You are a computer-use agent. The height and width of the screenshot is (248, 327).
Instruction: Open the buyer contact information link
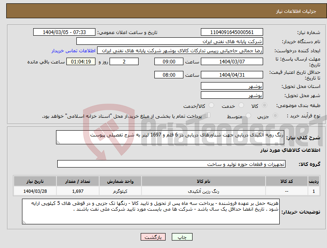pyautogui.click(x=73, y=51)
